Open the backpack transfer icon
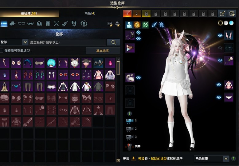 click(x=118, y=24)
